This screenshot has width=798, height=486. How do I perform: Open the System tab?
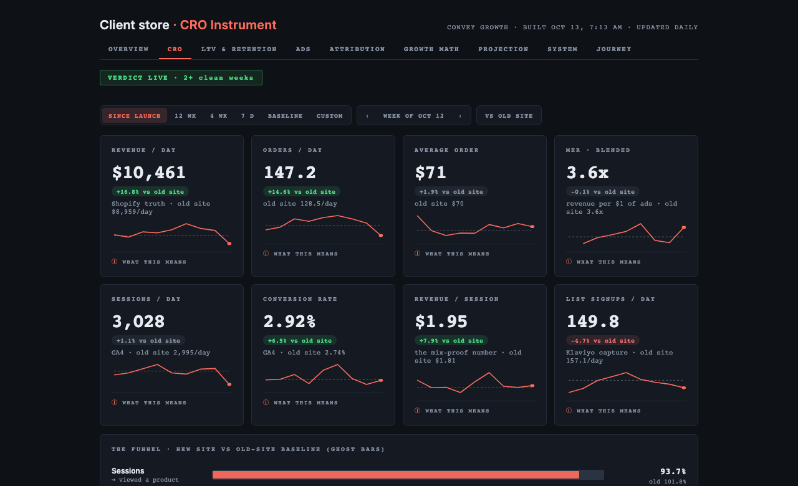pos(562,49)
